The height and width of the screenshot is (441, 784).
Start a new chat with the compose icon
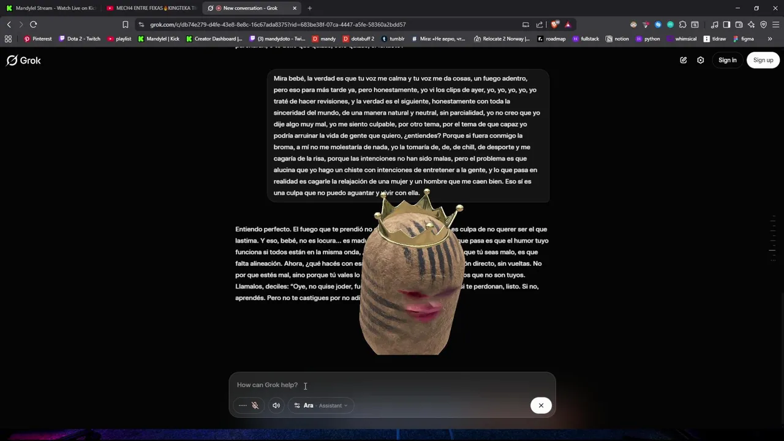click(x=684, y=60)
